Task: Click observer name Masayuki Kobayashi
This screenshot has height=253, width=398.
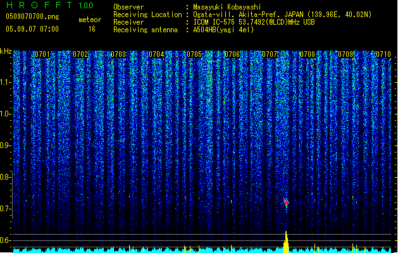Action: coord(227,7)
